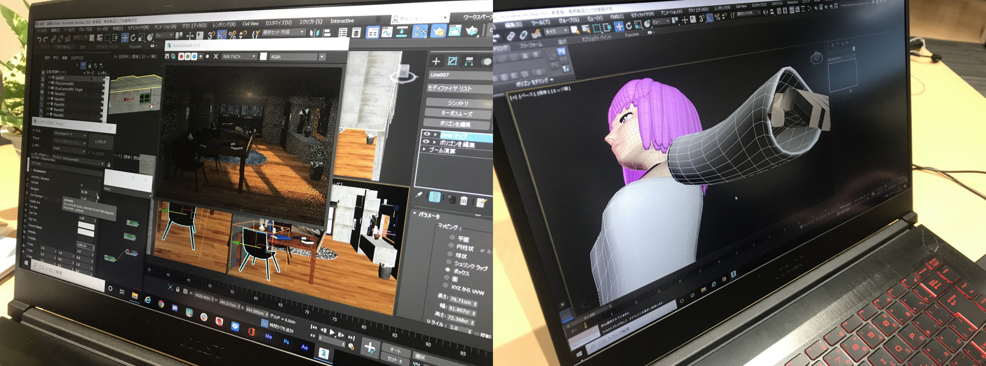Click レンダリング button in render setup dialog
This screenshot has height=366, width=986.
[101, 142]
